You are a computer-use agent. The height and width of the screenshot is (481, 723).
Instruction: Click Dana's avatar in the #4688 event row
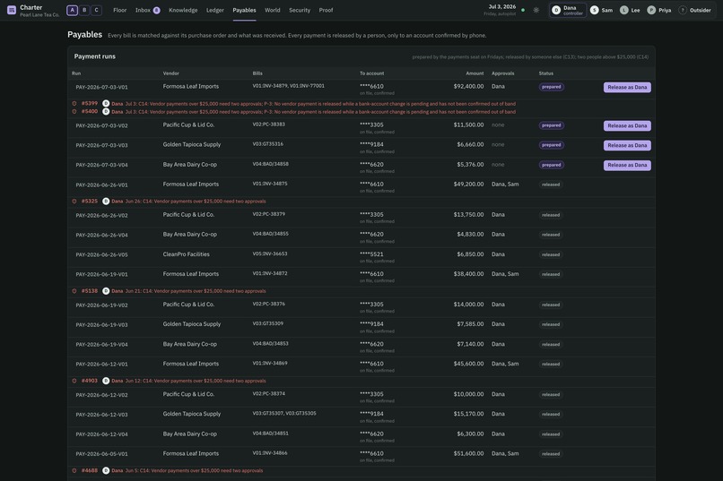(106, 470)
